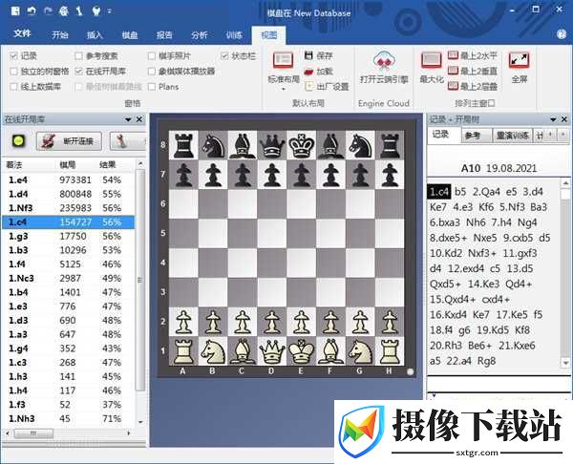Image resolution: width=573 pixels, height=464 pixels.
Task: Select the 1.Nf3 row in opening book
Action: pyautogui.click(x=68, y=208)
